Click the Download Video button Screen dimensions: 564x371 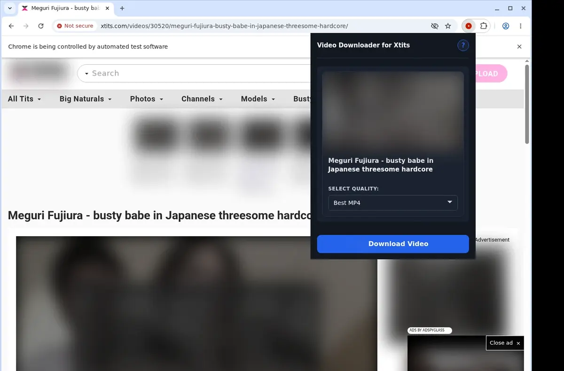tap(393, 244)
